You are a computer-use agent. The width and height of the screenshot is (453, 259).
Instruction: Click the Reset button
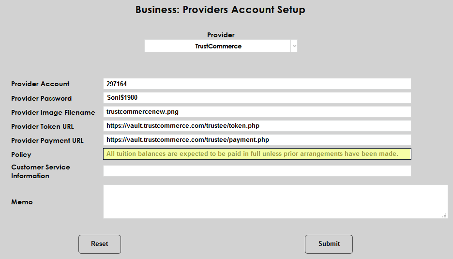[x=100, y=244]
